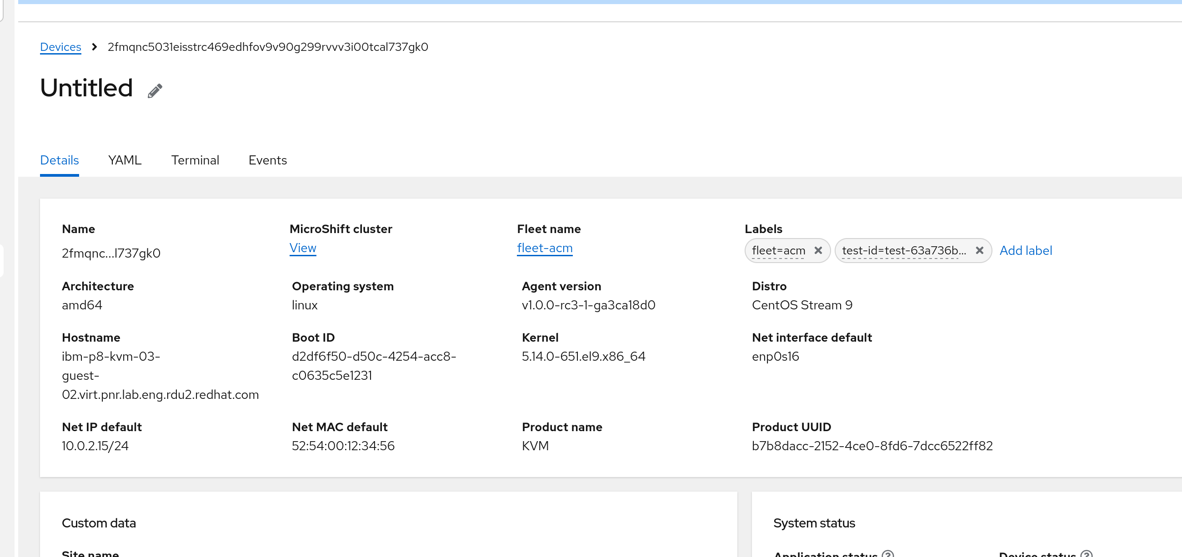Switch to the YAML tab

[x=125, y=160]
